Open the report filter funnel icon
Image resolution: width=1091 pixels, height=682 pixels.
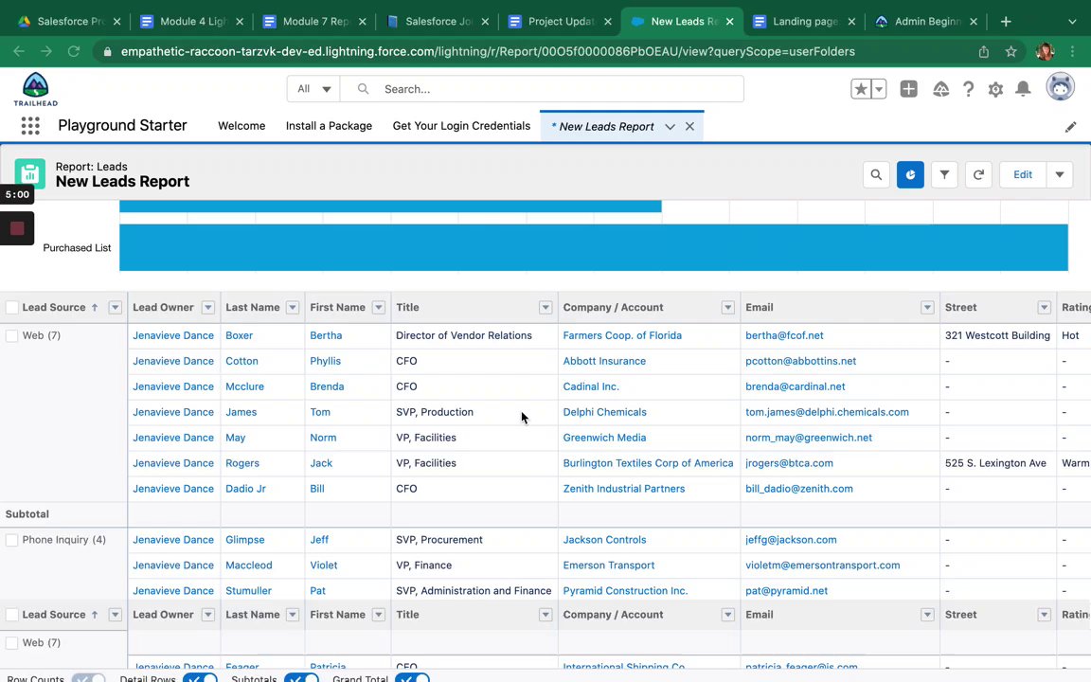click(x=944, y=174)
